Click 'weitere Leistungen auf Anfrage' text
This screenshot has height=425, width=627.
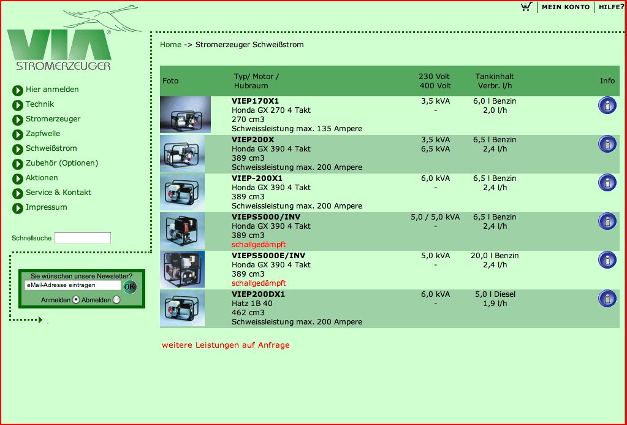pos(226,345)
